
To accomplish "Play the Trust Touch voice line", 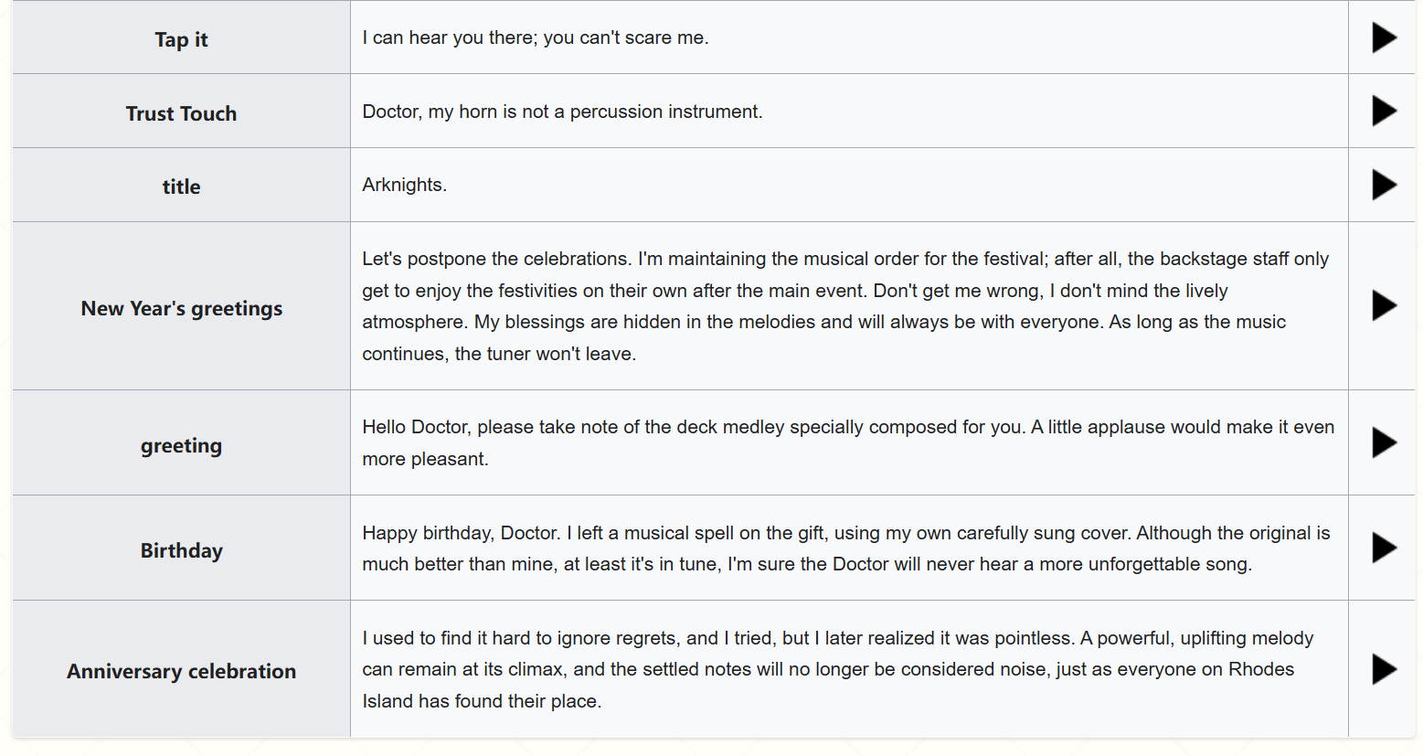I will tap(1384, 112).
